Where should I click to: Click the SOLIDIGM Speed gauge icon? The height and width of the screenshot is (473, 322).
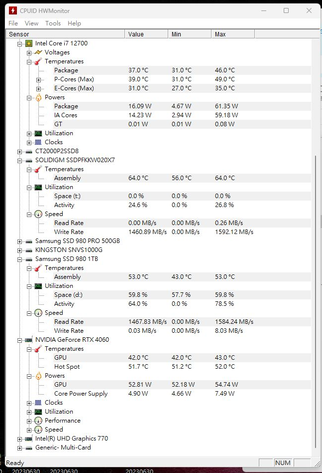click(38, 214)
